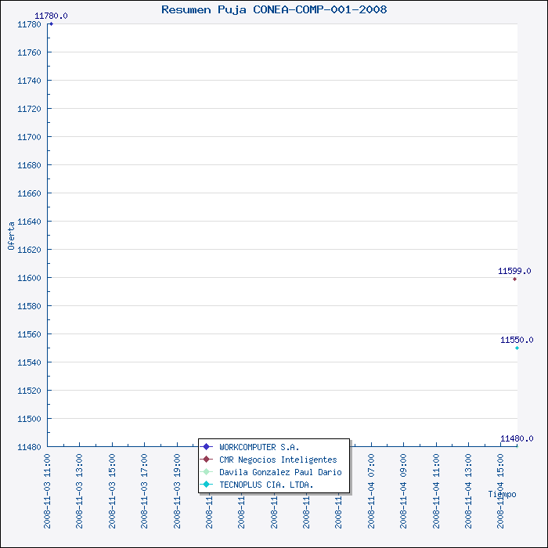Screen dimensions: 548x548
Task: Click the CMR Negocios Inteligentes legend text
Action: [278, 460]
